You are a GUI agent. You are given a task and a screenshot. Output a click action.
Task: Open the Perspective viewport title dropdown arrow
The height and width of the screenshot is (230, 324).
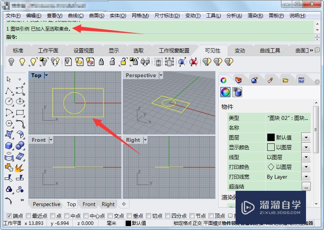click(161, 75)
